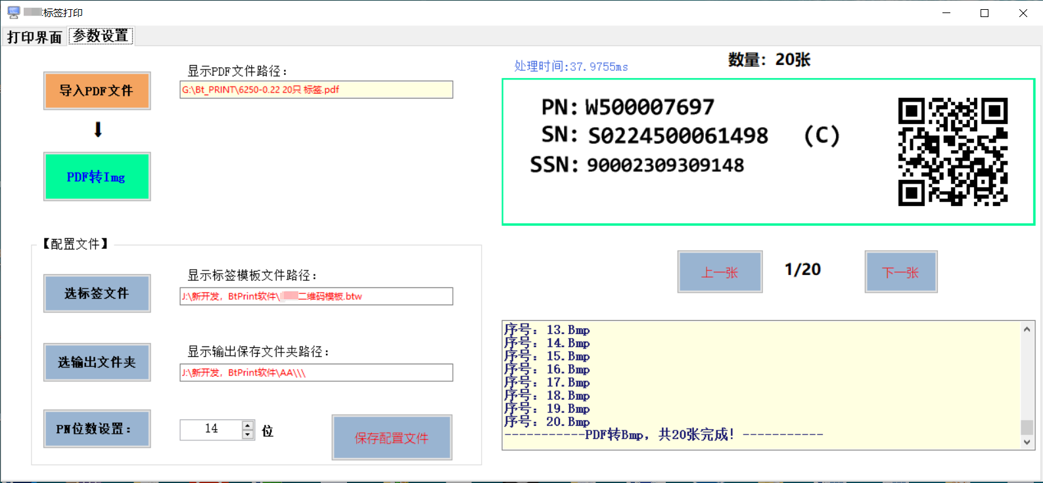
Task: Click the output folder path field
Action: (316, 373)
